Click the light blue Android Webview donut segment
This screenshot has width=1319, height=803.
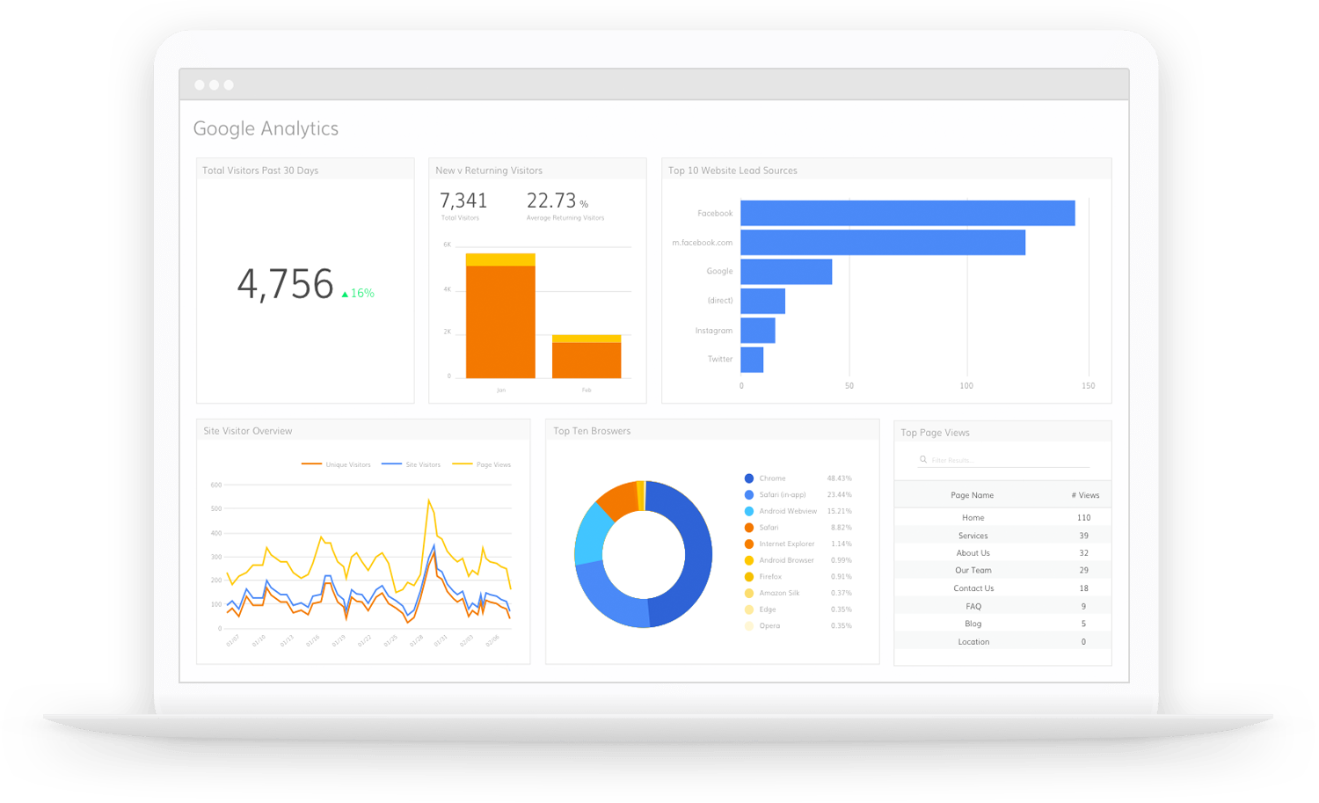click(589, 533)
